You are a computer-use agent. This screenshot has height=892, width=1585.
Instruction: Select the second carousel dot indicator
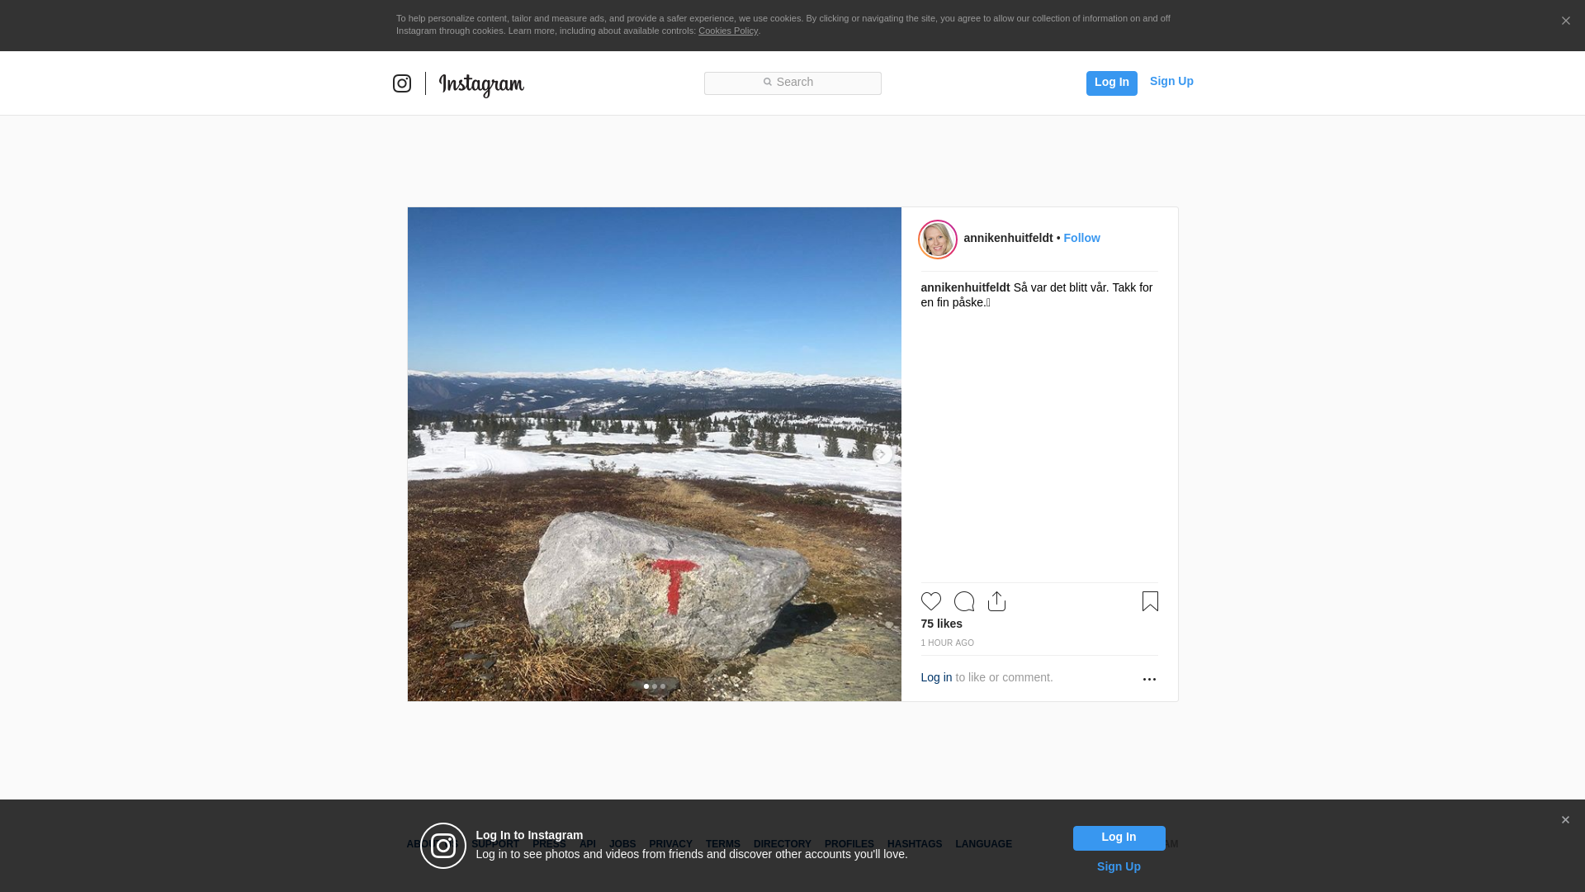[x=655, y=686]
